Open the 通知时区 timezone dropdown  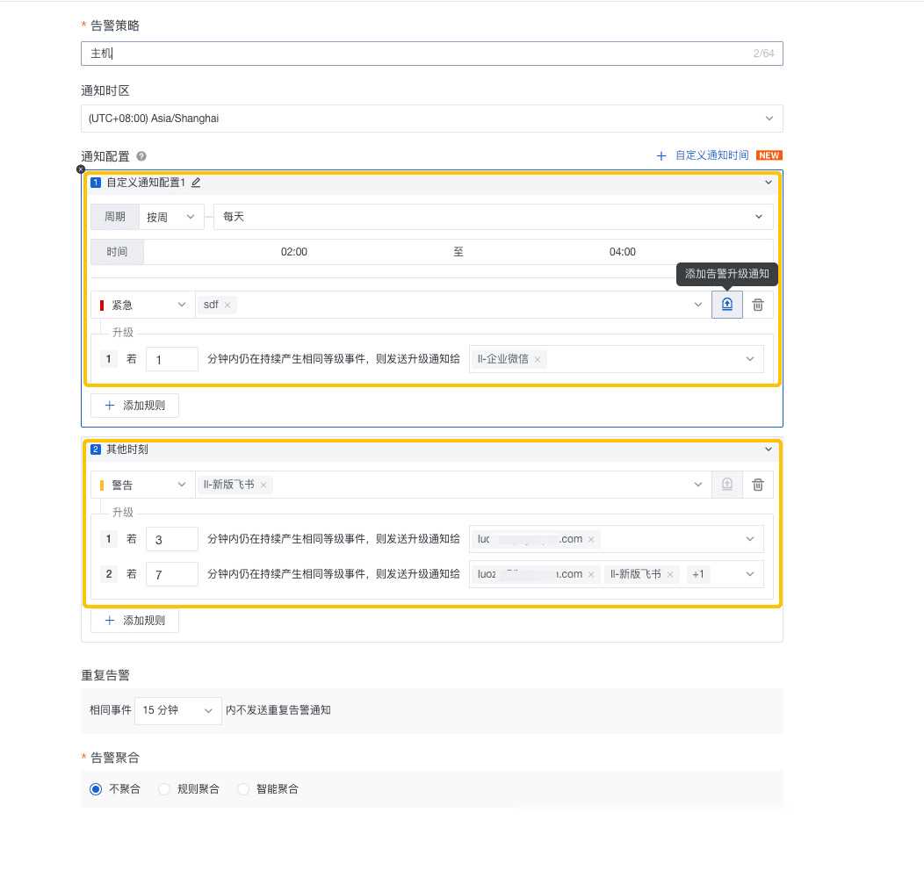coord(431,119)
